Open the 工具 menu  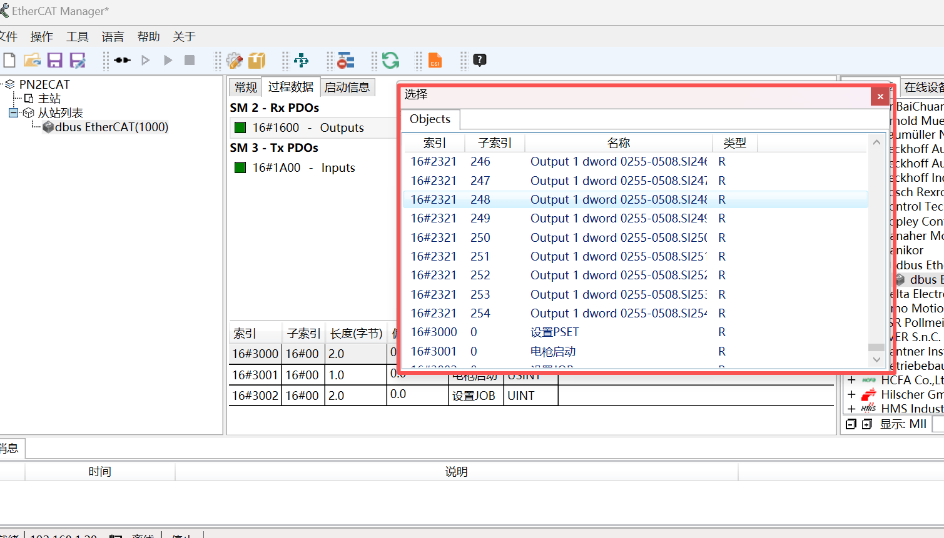[78, 37]
